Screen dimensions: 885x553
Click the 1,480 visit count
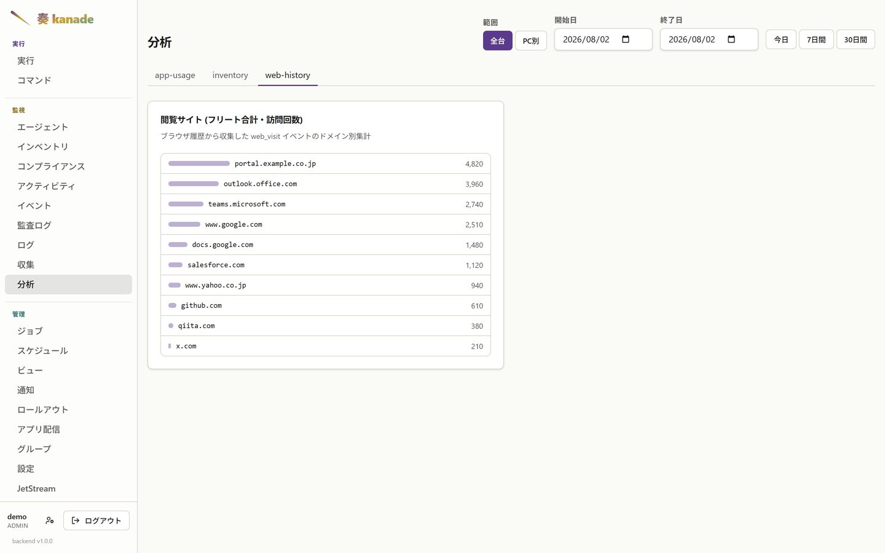coord(474,245)
